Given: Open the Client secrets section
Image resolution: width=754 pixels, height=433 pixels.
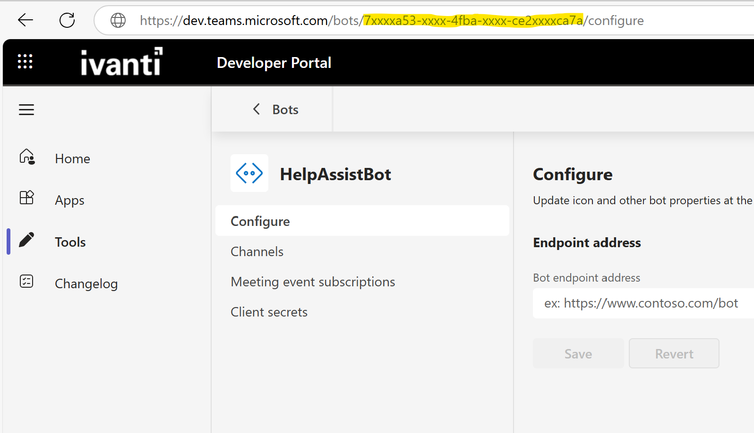Looking at the screenshot, I should [x=269, y=312].
